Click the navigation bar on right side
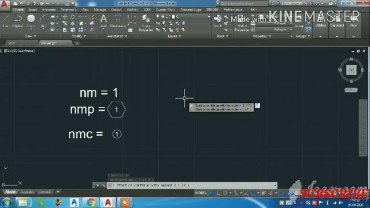370x208 pixels. [363, 128]
